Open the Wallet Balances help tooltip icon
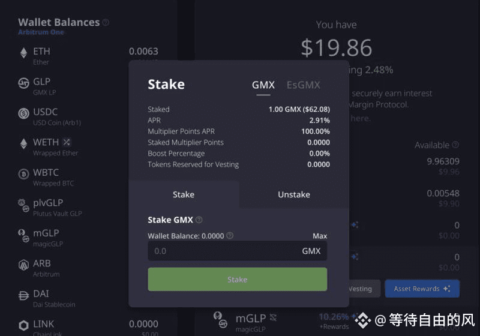 click(106, 22)
